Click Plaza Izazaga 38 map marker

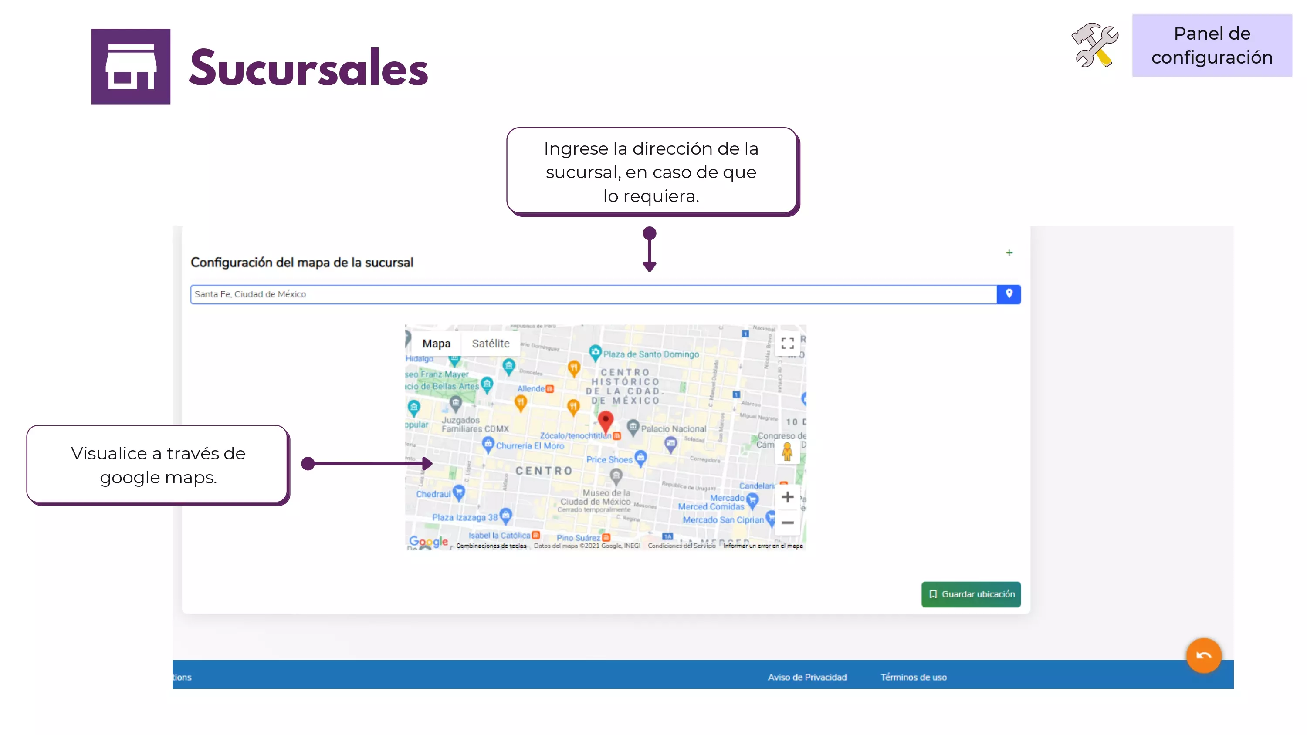505,516
